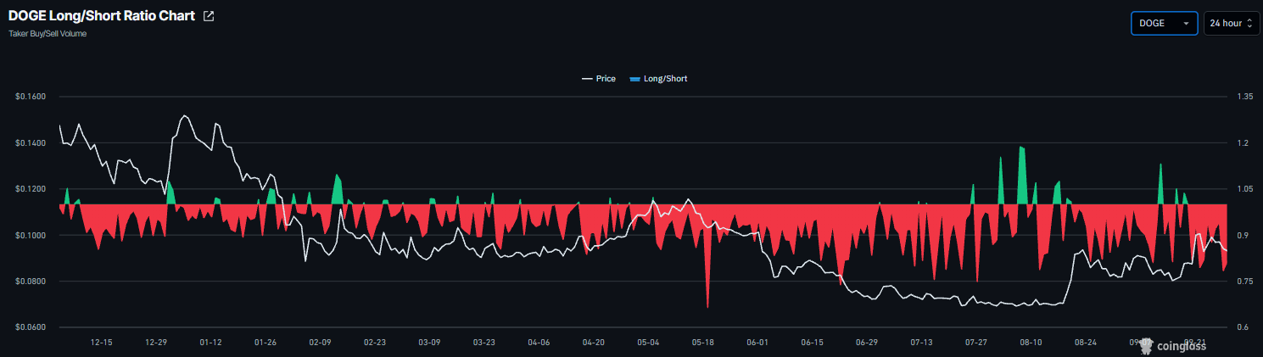
Task: Click the 12-15 date label
Action: (102, 343)
